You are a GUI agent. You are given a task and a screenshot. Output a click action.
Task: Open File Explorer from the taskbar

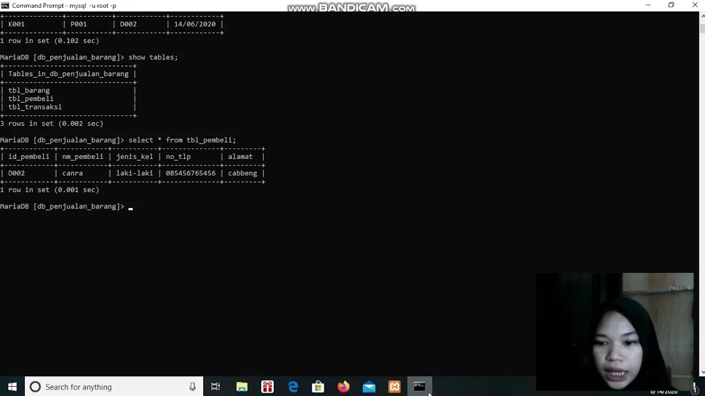(242, 387)
